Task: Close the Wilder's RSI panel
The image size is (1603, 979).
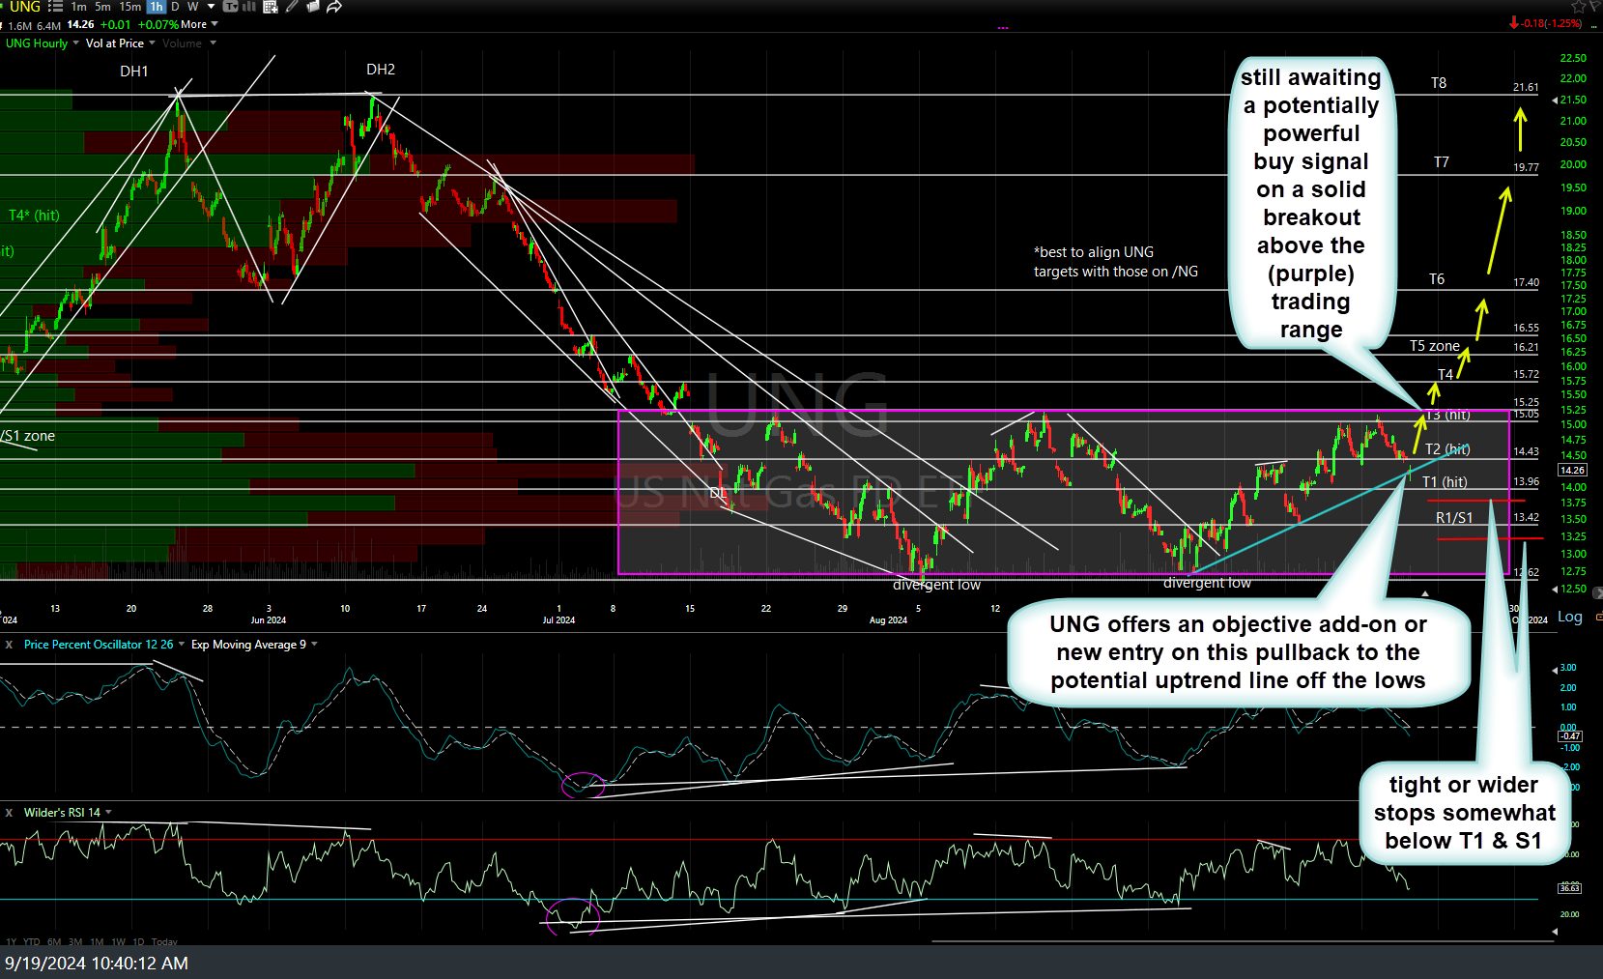Action: 10,813
